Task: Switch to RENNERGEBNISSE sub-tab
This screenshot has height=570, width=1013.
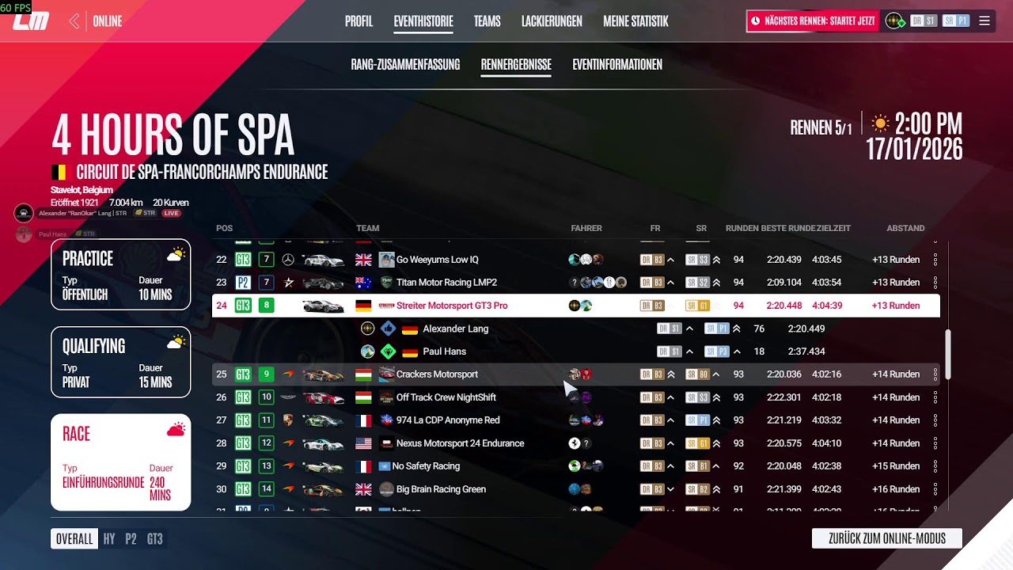Action: (x=516, y=65)
